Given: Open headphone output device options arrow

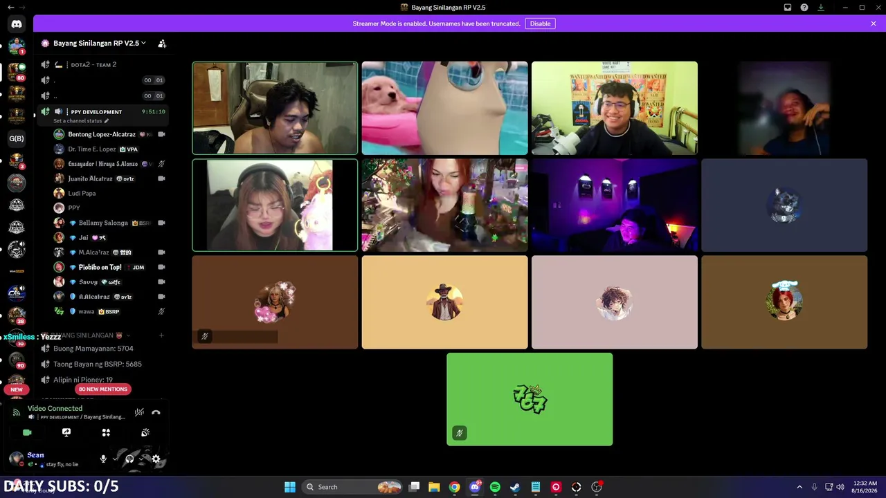Looking at the screenshot, I should (x=141, y=459).
